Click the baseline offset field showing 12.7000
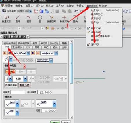131x123 pixels. point(45,92)
